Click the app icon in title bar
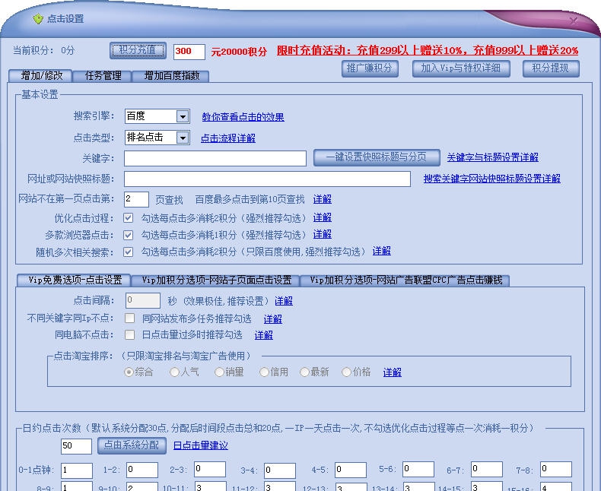 [38, 19]
